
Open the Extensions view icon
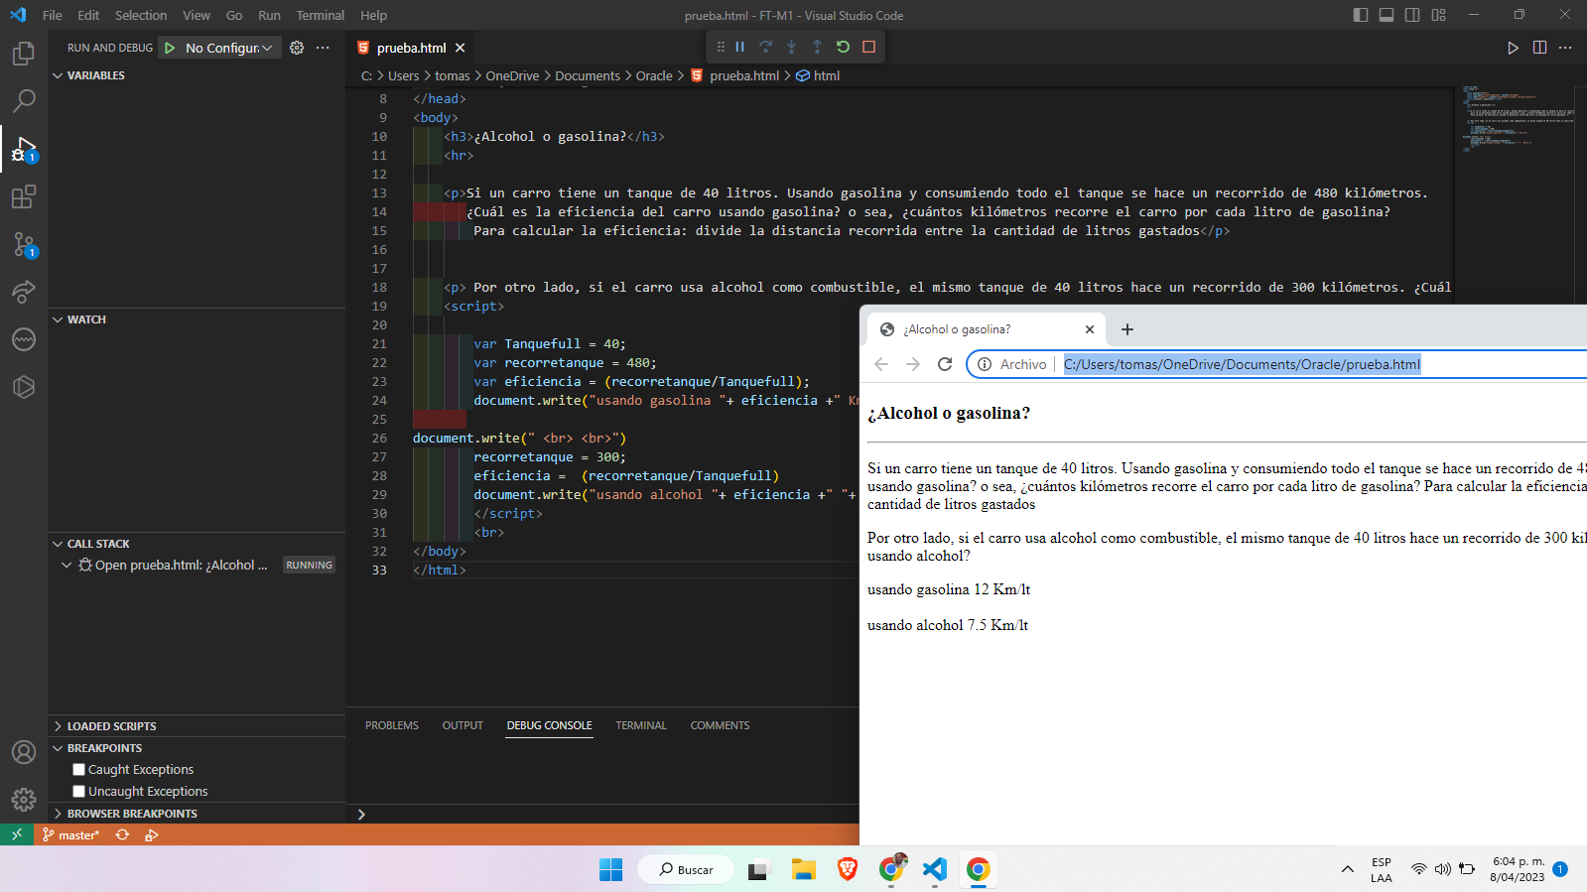[x=24, y=196]
